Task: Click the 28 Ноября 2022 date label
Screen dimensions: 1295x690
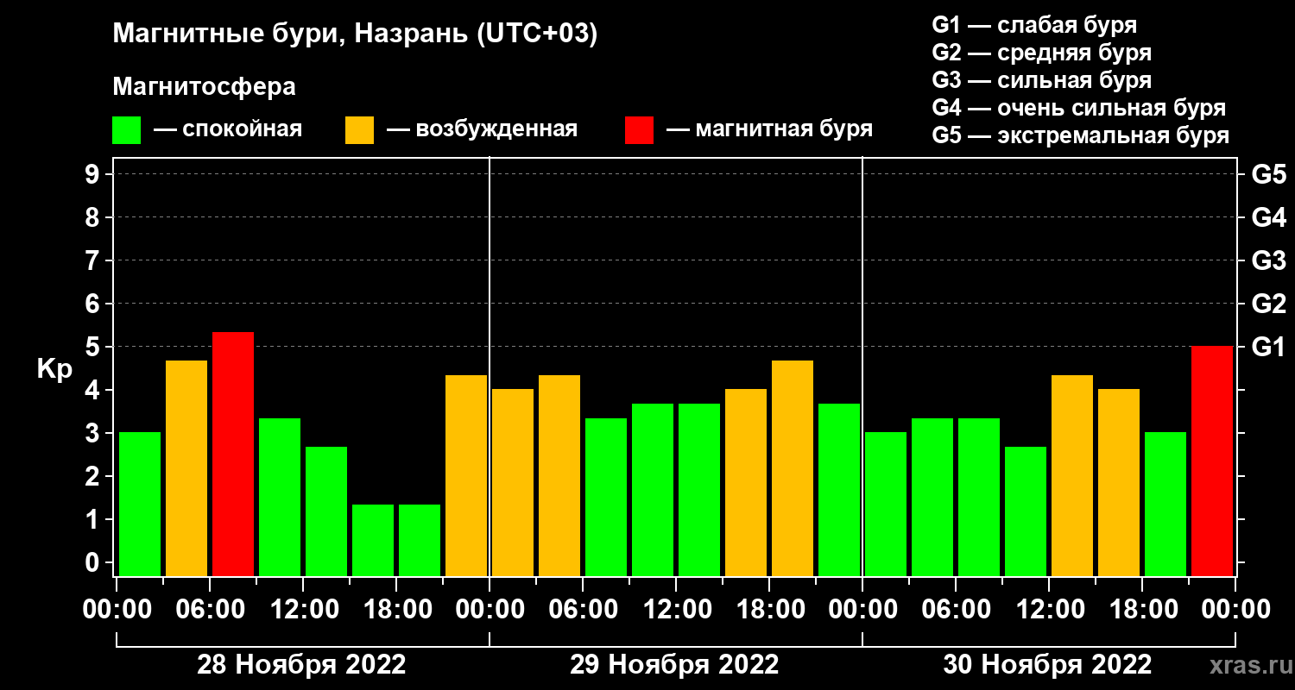Action: coord(301,665)
